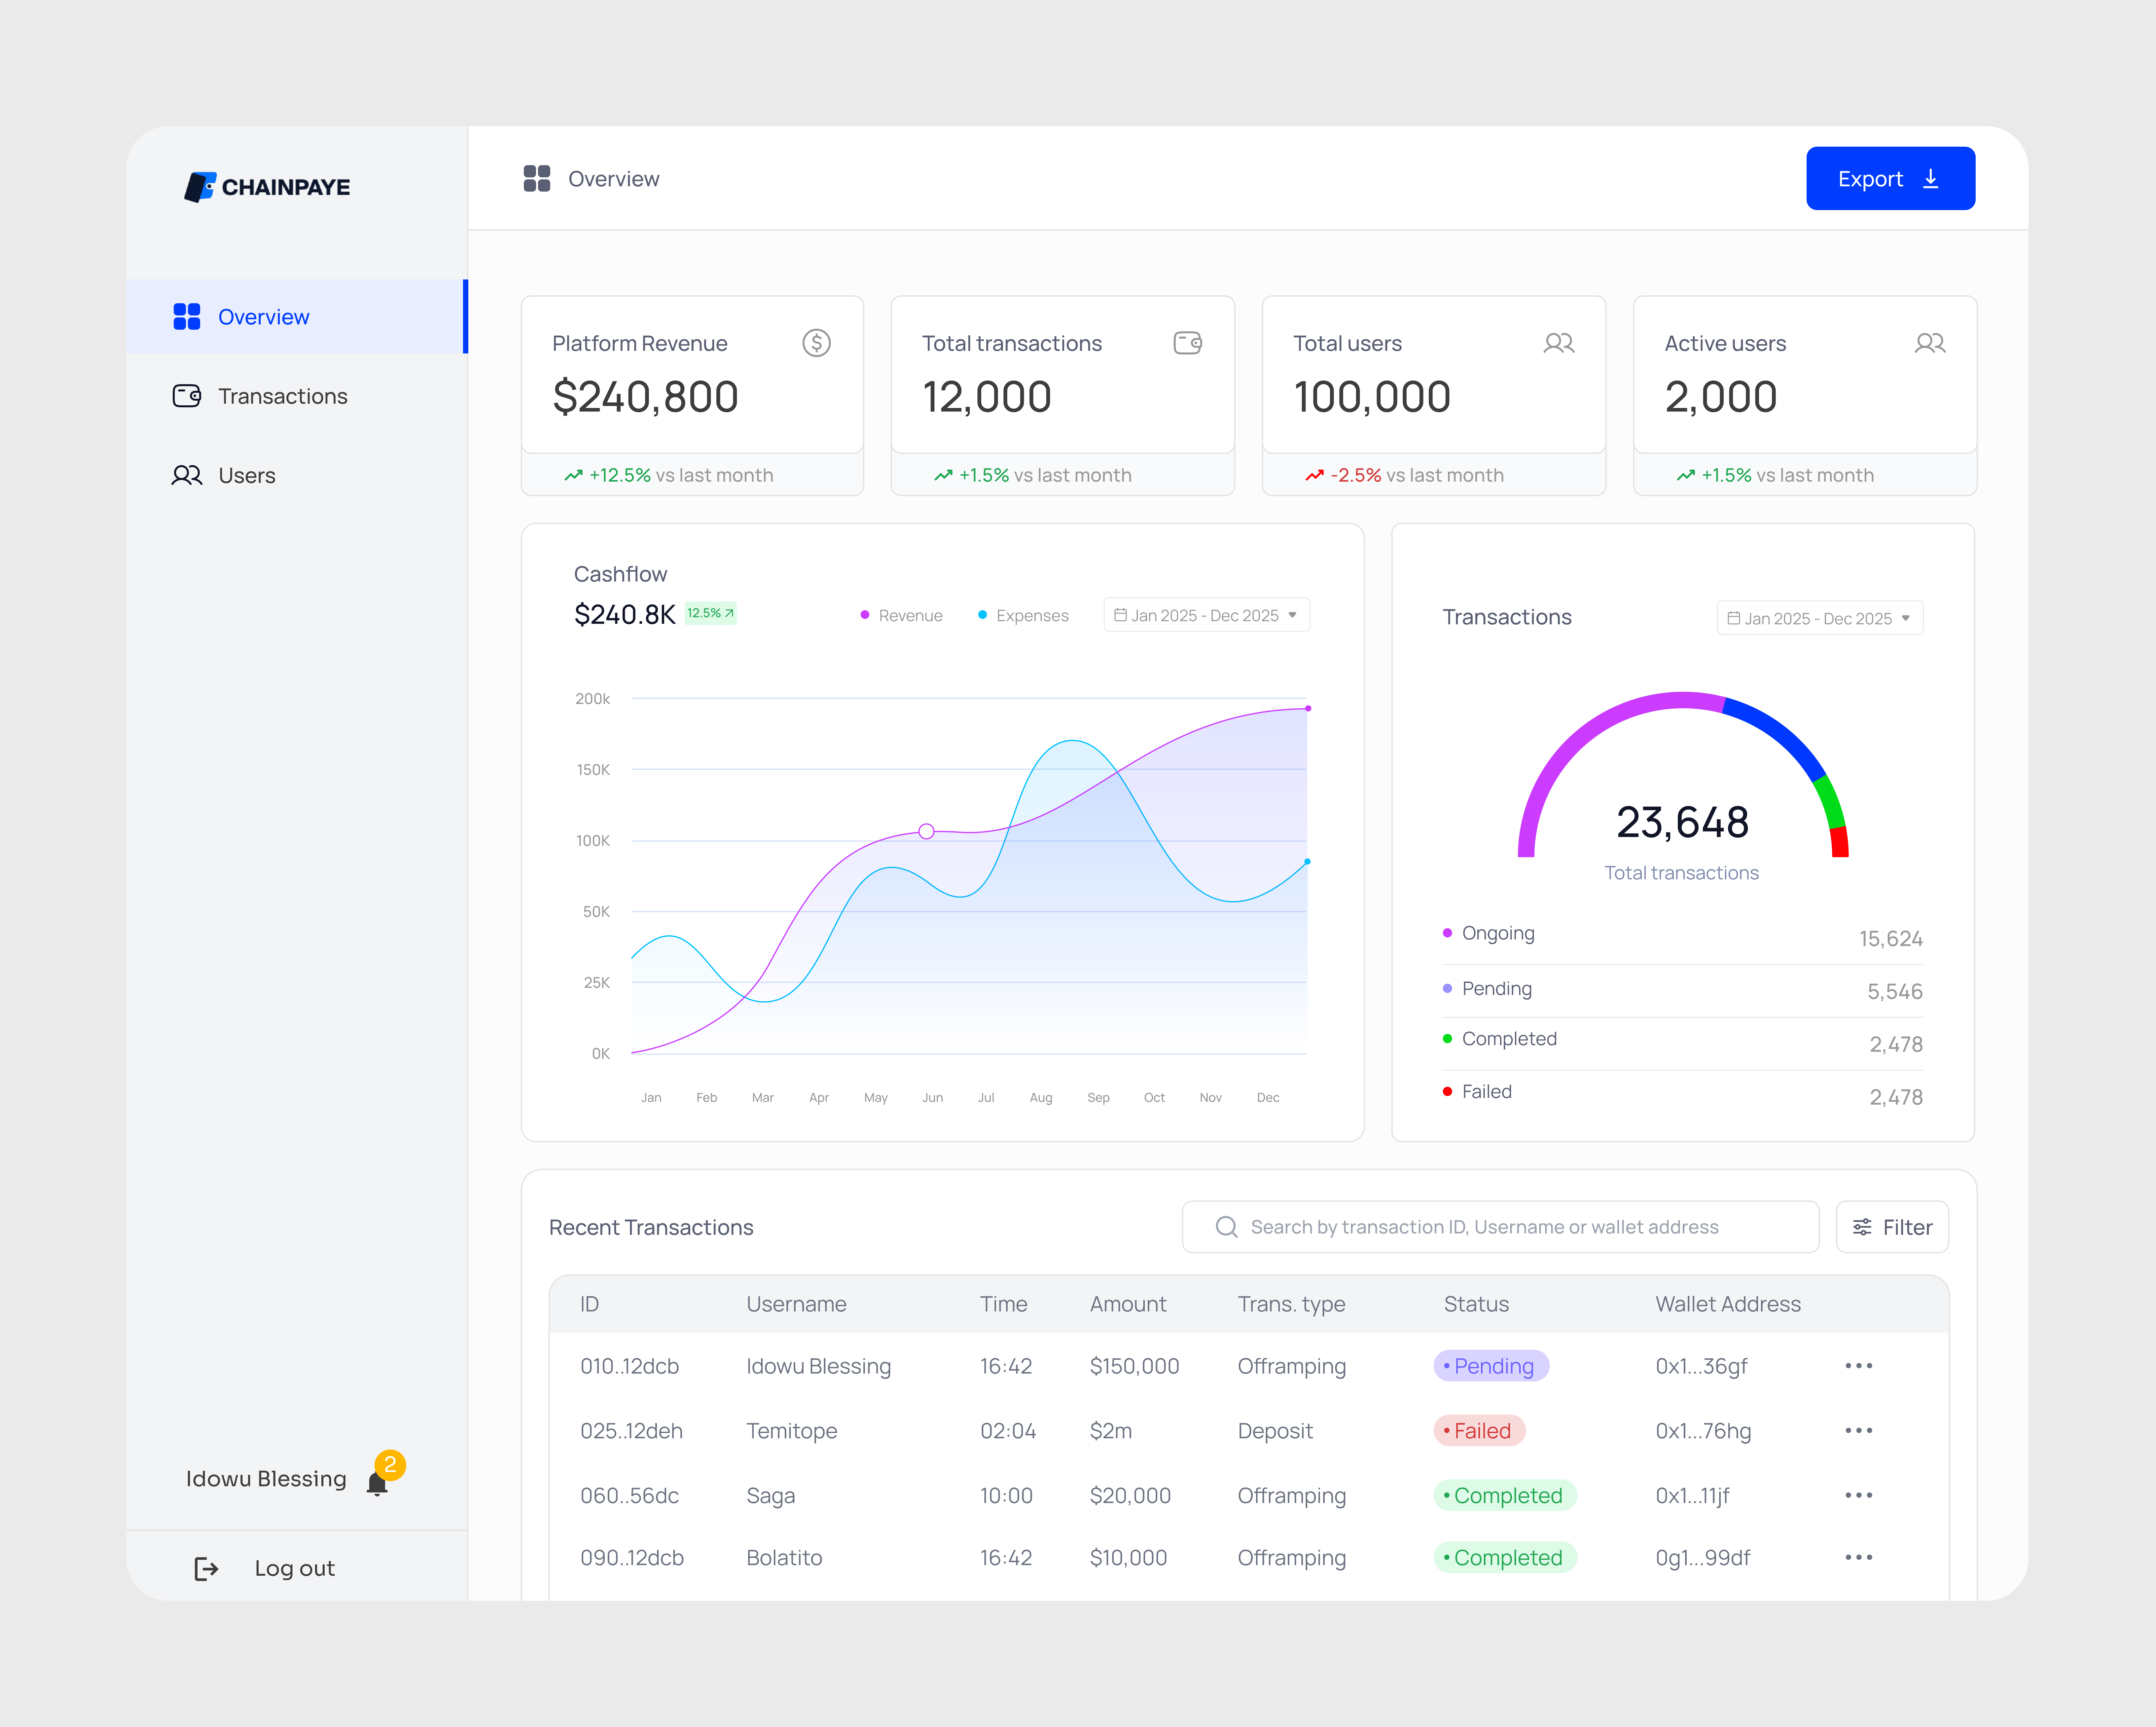Click Idowu Blessing profile name in sidebar
Viewport: 2156px width, 1727px height.
[x=266, y=1479]
